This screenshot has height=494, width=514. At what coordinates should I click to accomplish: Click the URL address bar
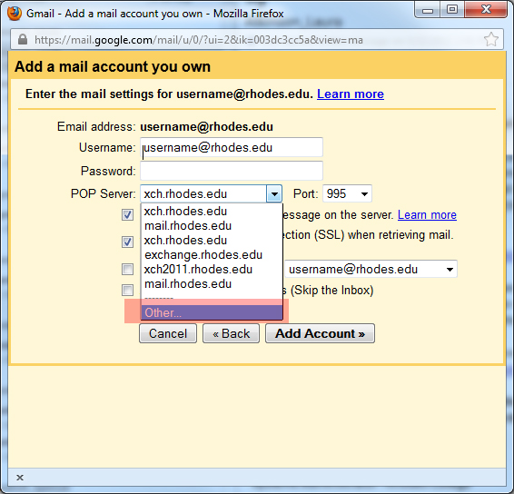[256, 40]
